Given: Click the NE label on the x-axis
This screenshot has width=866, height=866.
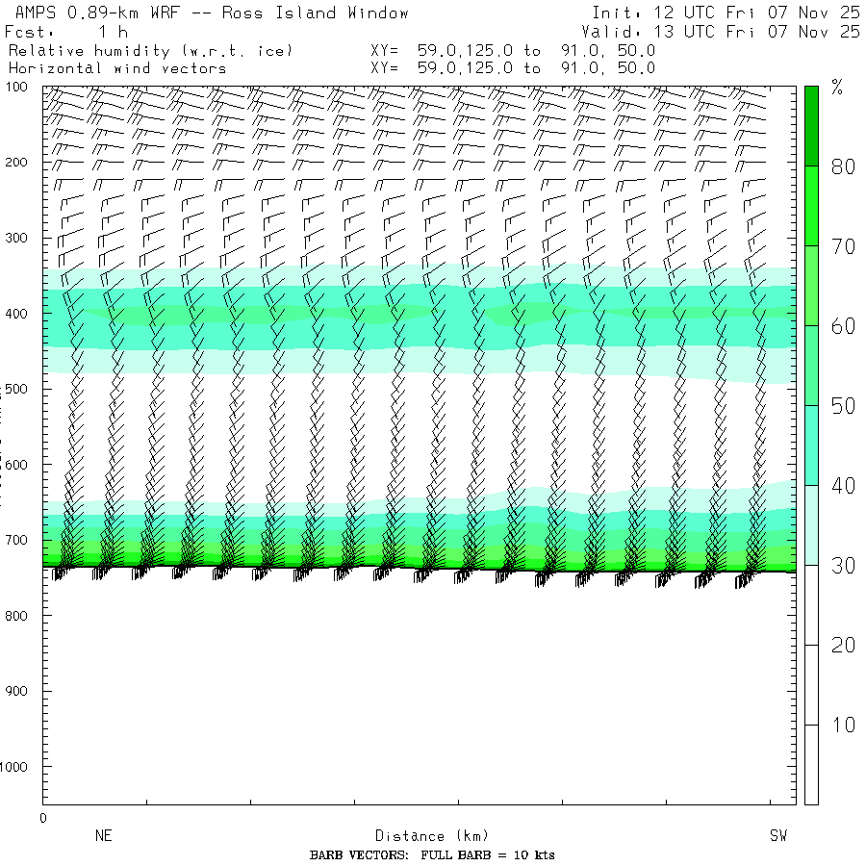Looking at the screenshot, I should (103, 836).
